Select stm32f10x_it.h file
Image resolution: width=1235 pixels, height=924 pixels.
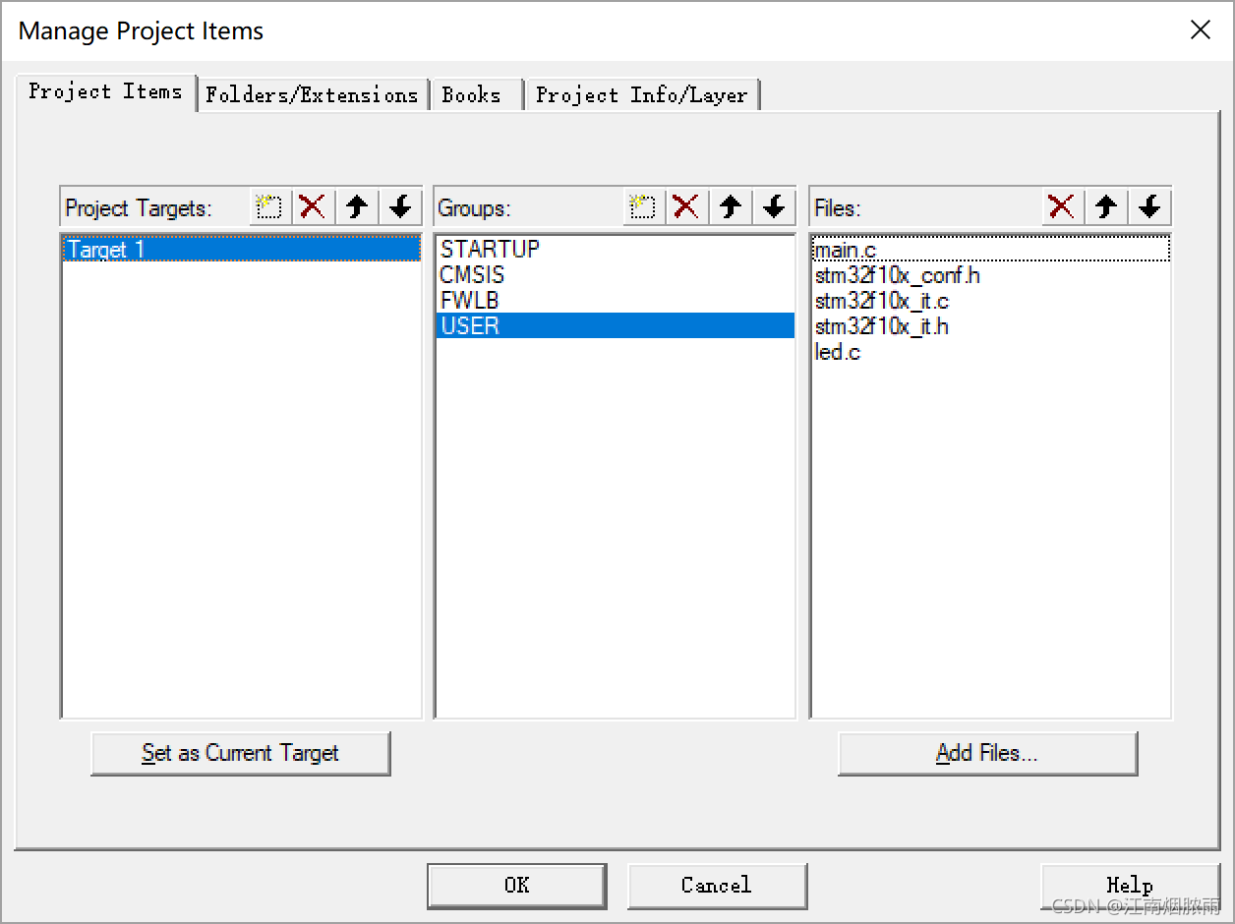pyautogui.click(x=991, y=326)
